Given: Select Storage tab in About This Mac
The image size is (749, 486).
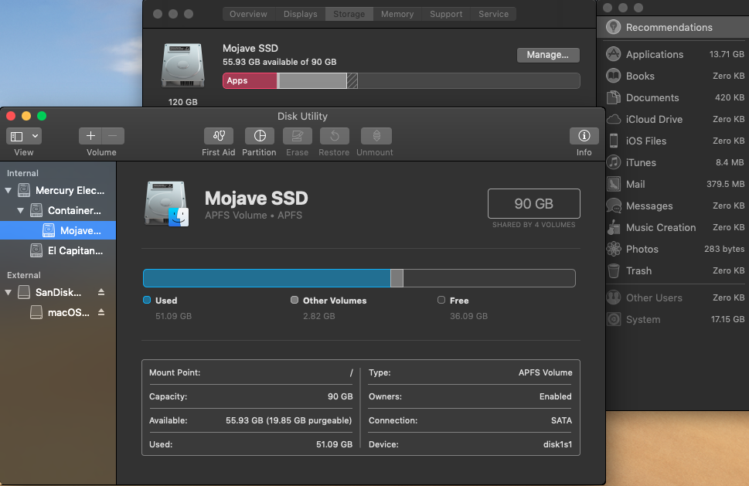Looking at the screenshot, I should pyautogui.click(x=349, y=14).
